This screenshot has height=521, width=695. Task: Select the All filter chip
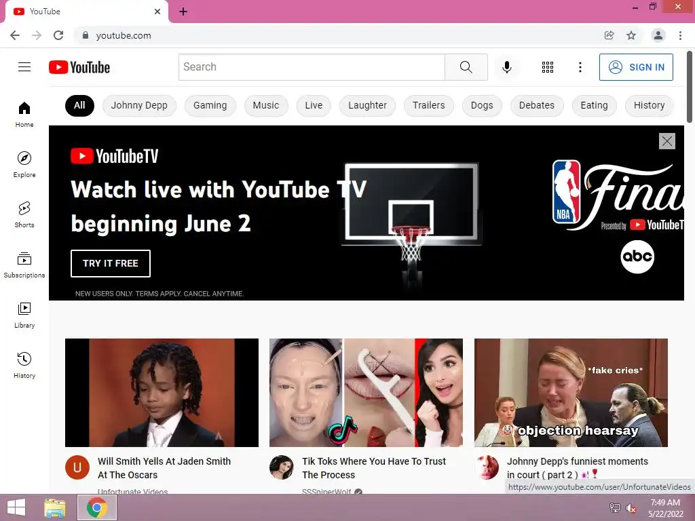[x=79, y=105]
